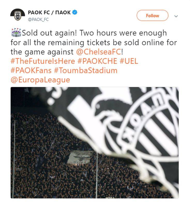Click the banner hanging in the crowd
Viewport: 190px width, 202px height.
[x=79, y=157]
